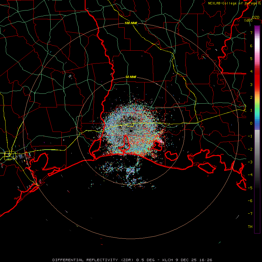Image resolution: width=262 pixels, height=262 pixels.
Task: Click the 3 value on the color scale
Action: click(x=251, y=84)
